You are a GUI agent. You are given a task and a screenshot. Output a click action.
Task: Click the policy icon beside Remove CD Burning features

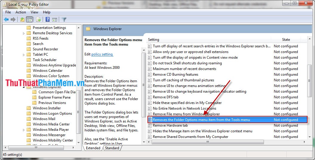coord(150,74)
